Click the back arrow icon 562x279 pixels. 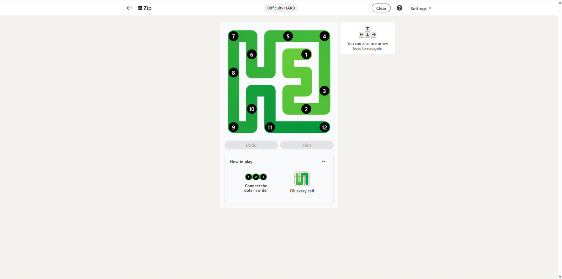pyautogui.click(x=129, y=8)
